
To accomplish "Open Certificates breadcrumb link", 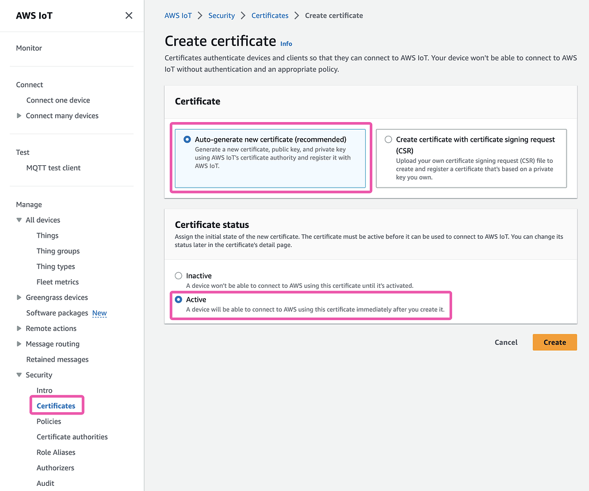I will point(270,16).
